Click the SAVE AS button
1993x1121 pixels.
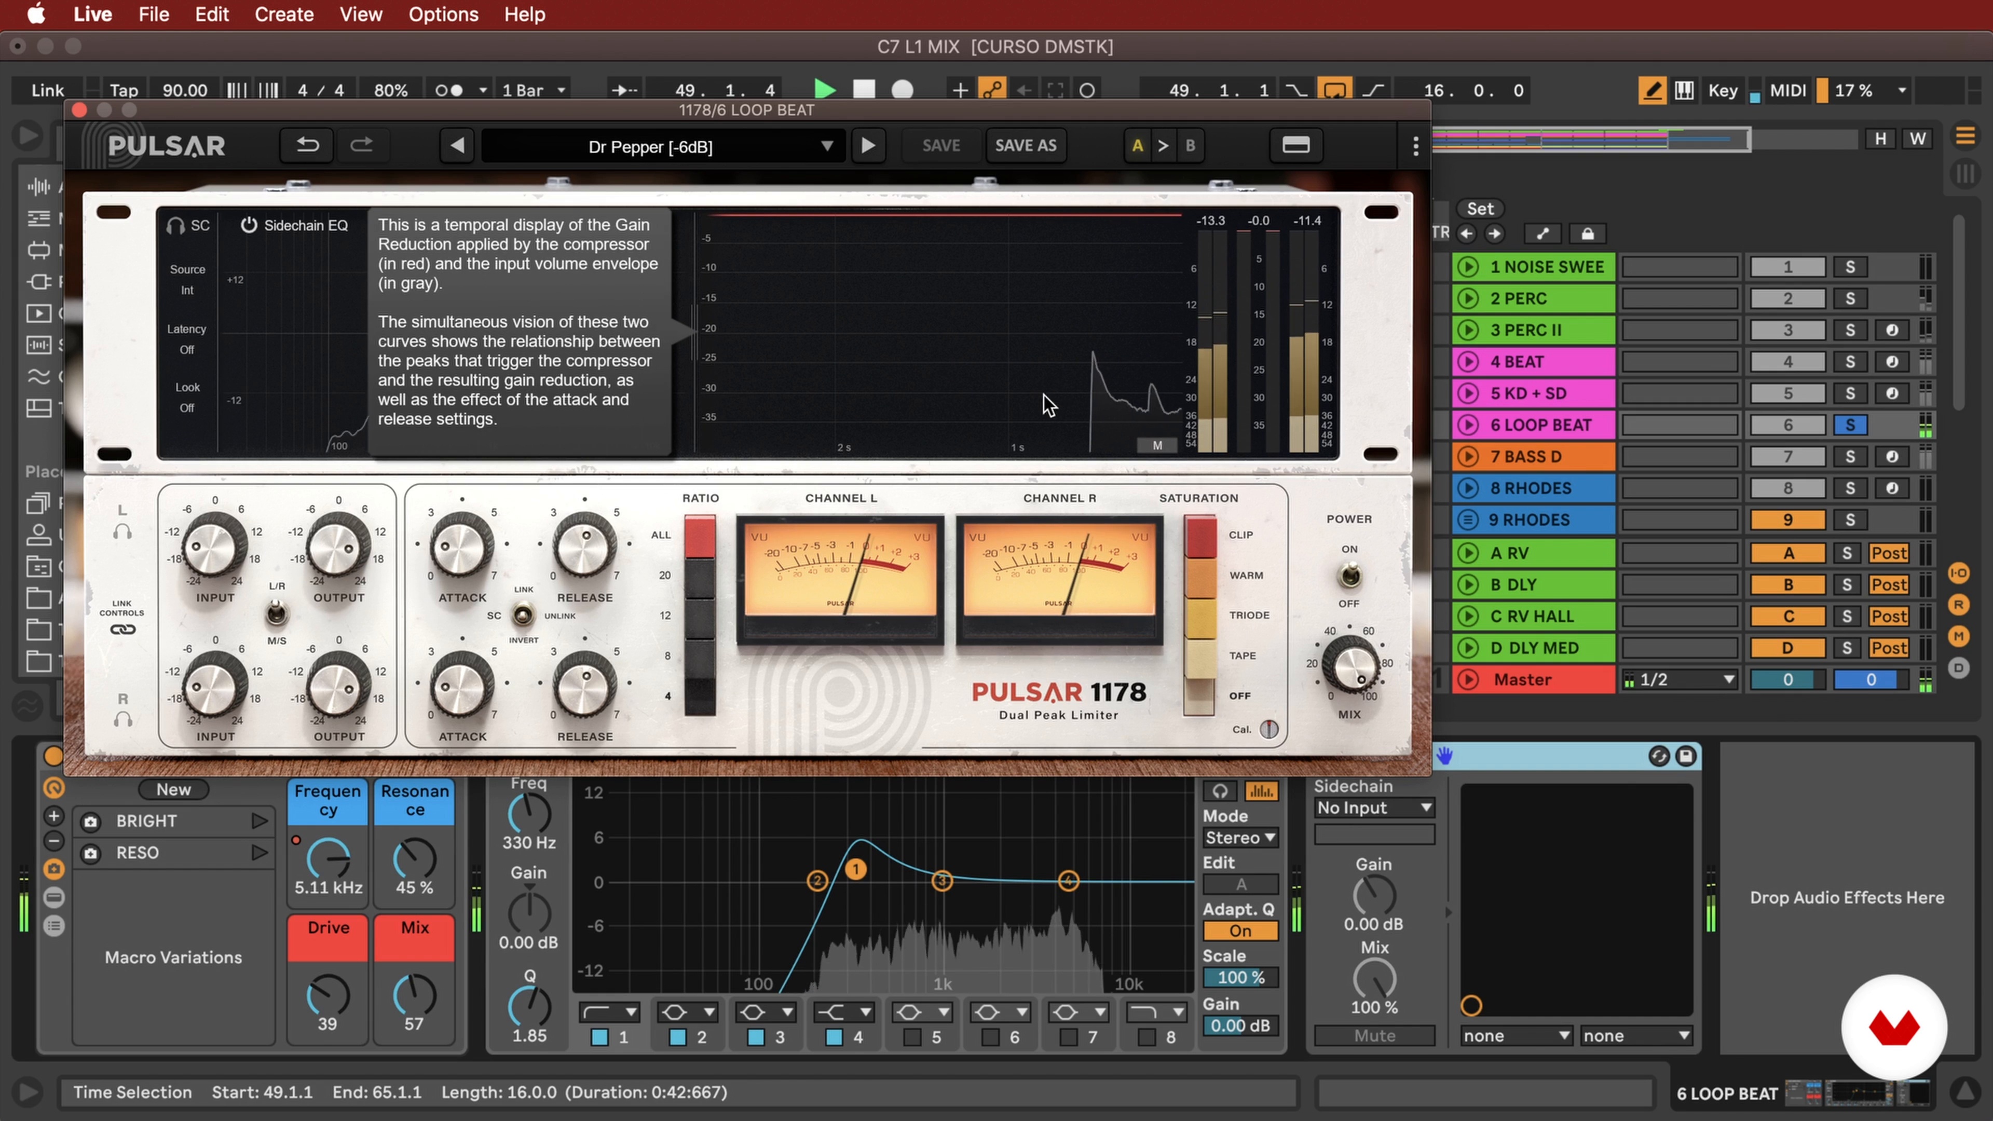pyautogui.click(x=1025, y=145)
